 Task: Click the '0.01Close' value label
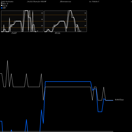pyautogui.click(x=119, y=100)
